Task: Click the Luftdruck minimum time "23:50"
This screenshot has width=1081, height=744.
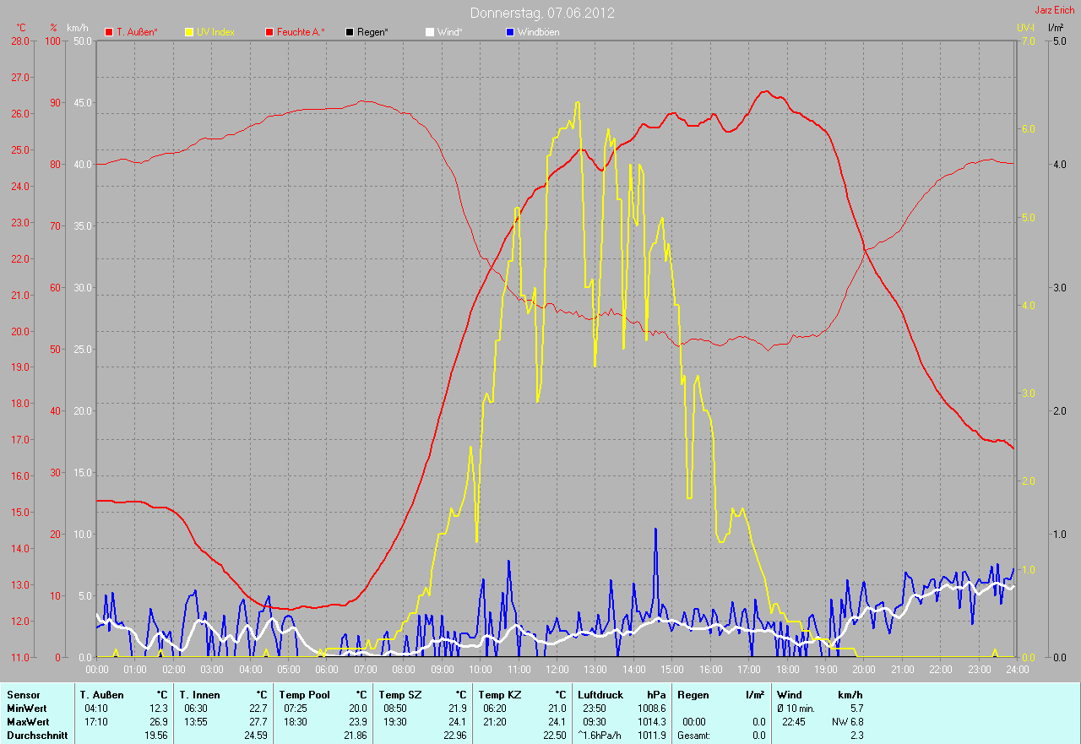Action: [x=595, y=708]
